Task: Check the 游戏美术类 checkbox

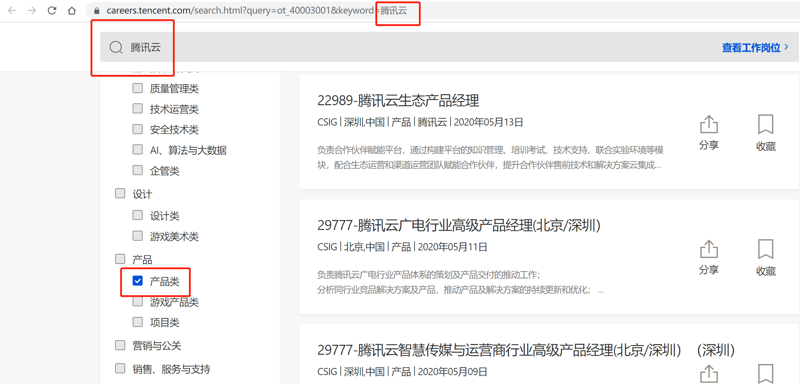Action: click(138, 236)
